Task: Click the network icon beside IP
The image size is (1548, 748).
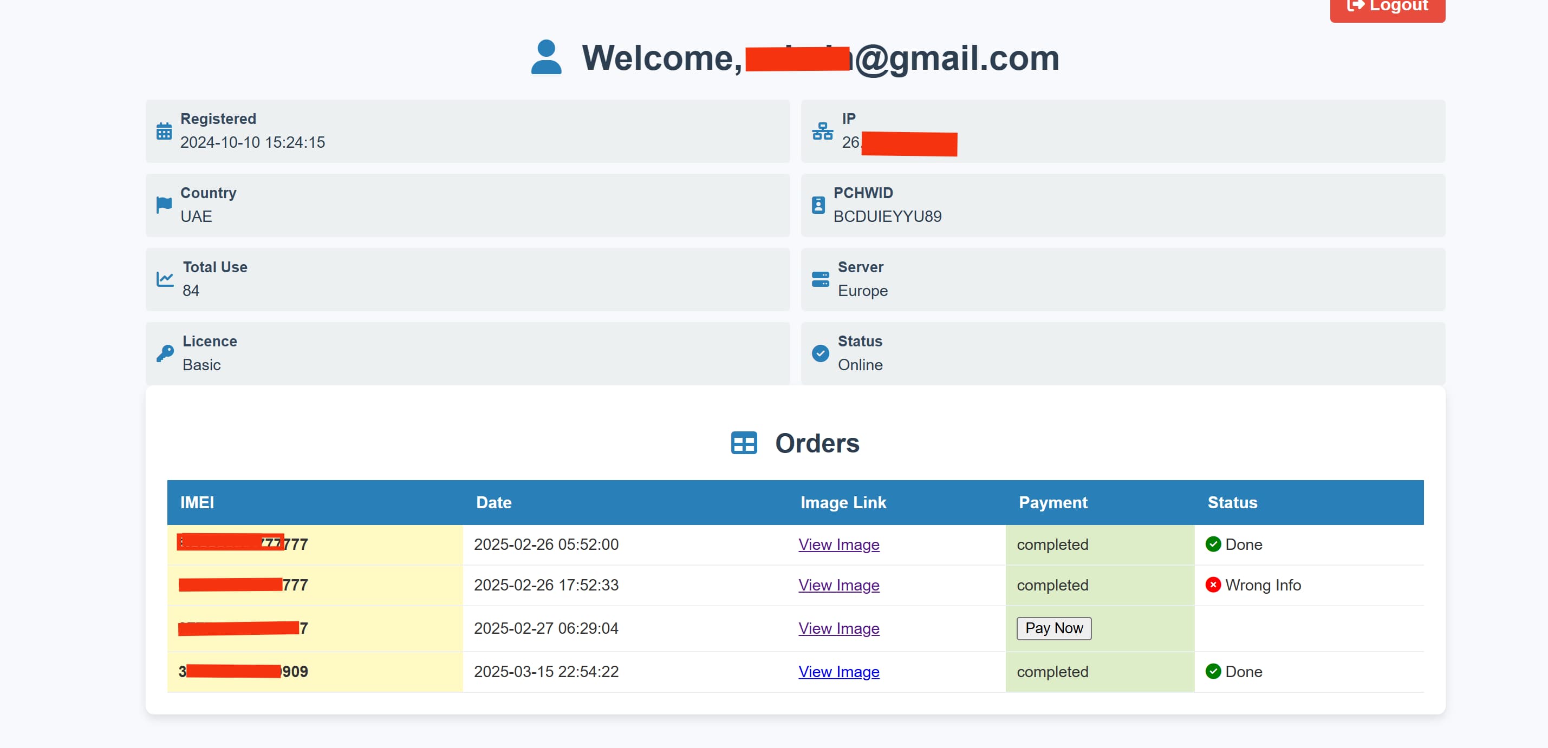Action: [x=822, y=131]
